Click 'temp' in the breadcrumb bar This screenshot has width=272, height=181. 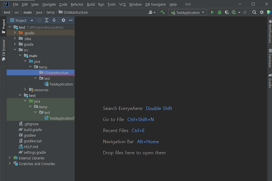(50, 12)
